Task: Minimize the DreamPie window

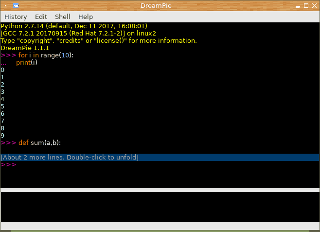Action: pos(298,6)
